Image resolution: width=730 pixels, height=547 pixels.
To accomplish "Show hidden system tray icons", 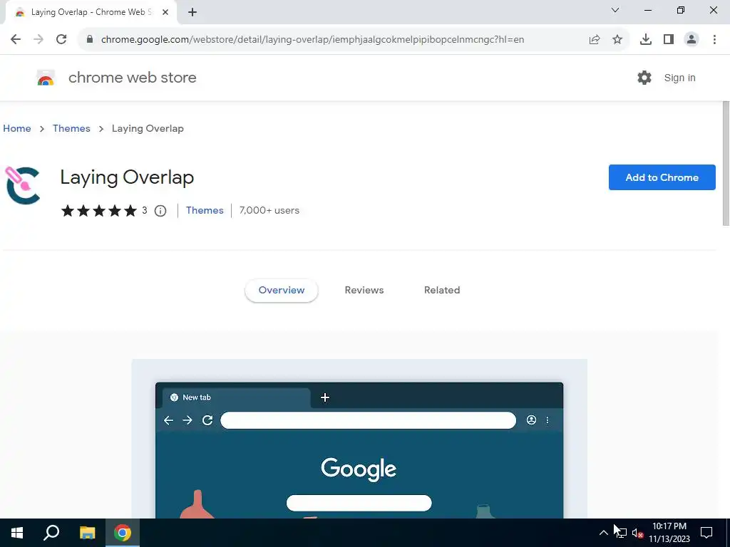I will point(603,533).
